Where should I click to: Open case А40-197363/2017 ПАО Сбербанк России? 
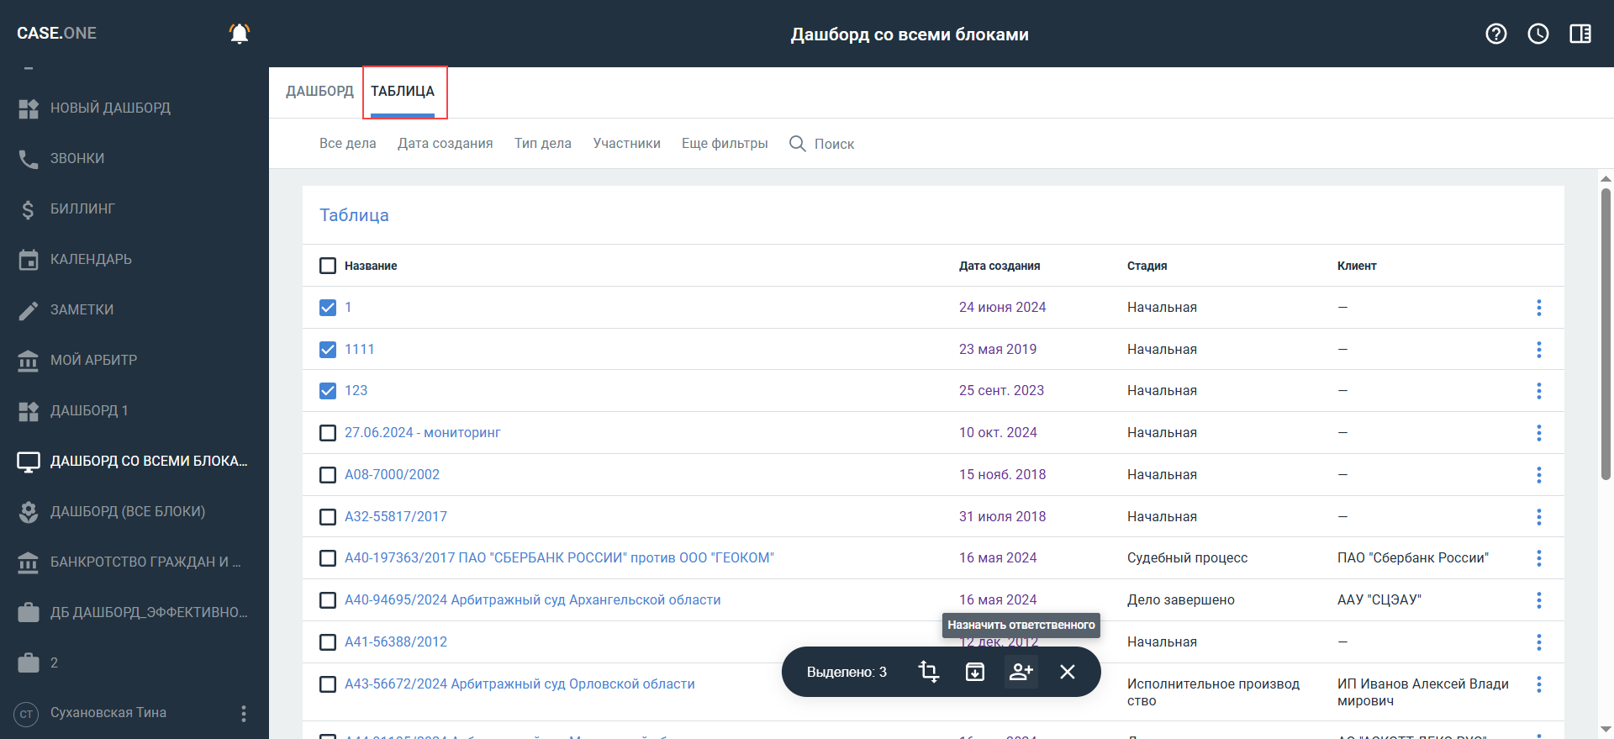pyautogui.click(x=559, y=558)
